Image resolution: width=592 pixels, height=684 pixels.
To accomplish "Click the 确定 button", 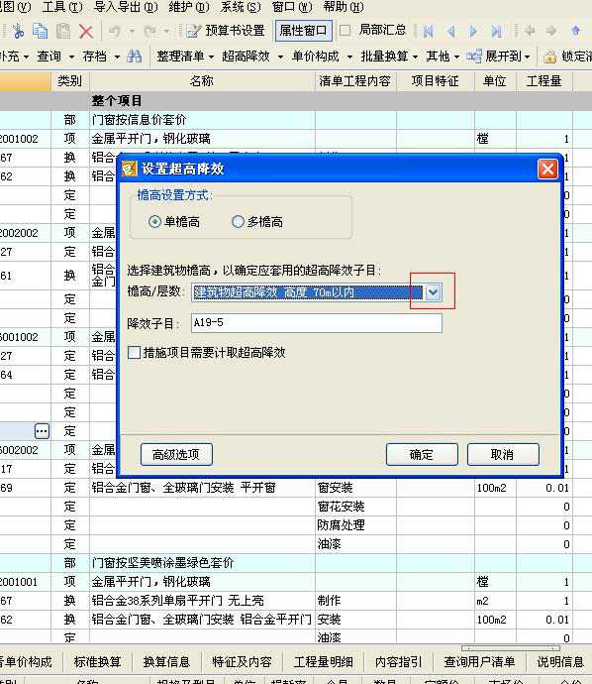I will click(422, 455).
